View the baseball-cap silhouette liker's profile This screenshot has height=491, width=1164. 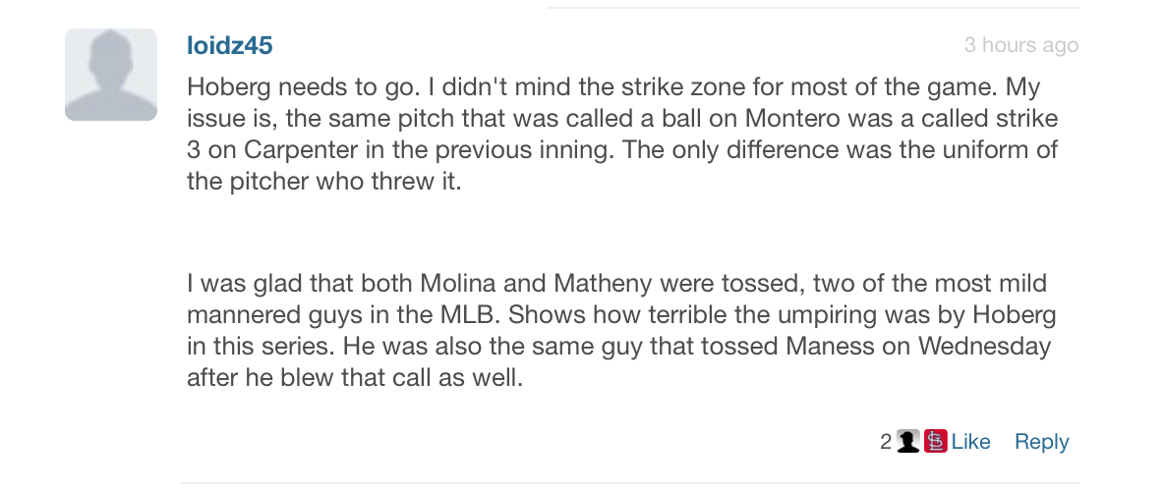click(x=909, y=442)
